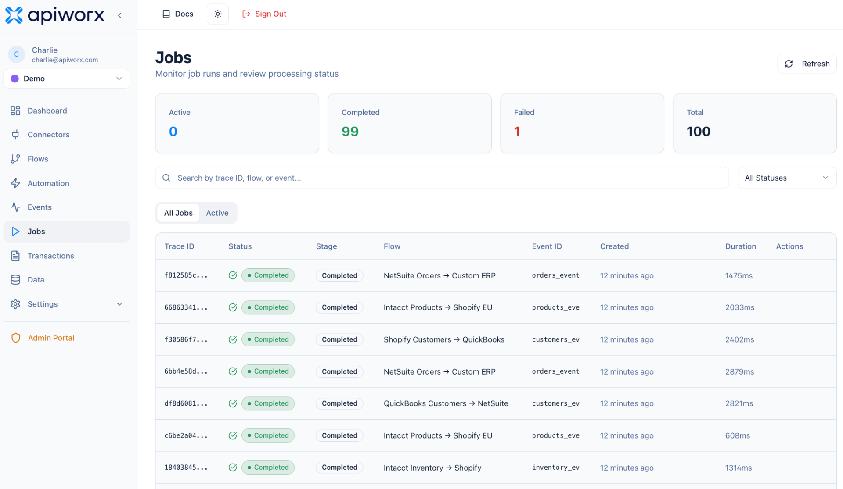843x489 pixels.
Task: Open the Events activity panel
Action: tap(39, 207)
